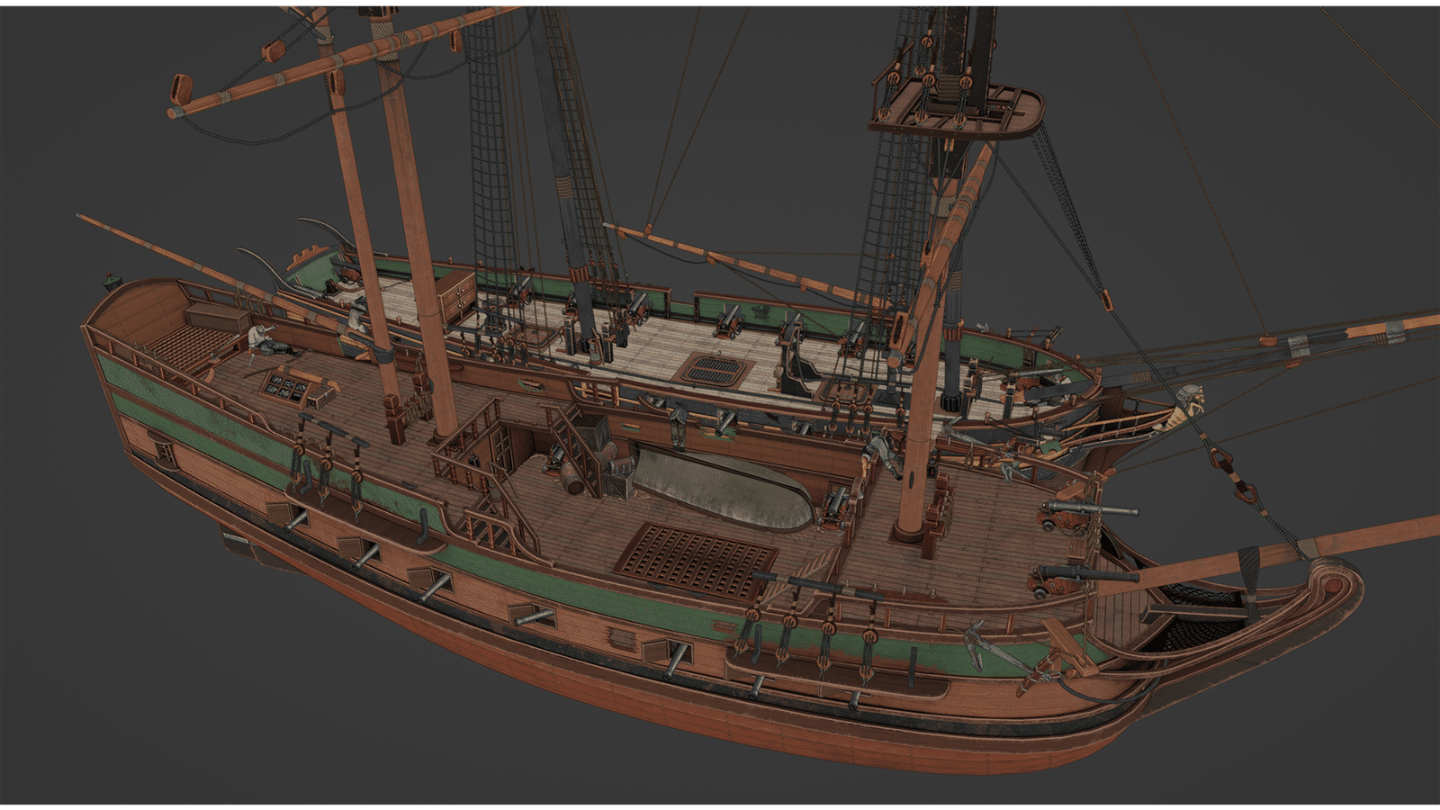Click the mast top platform on the foremast

pos(956,110)
